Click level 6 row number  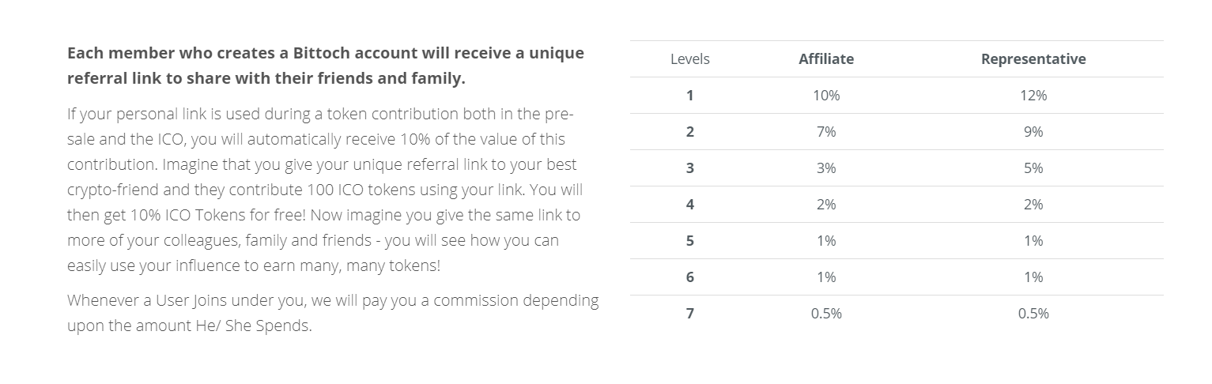click(x=689, y=277)
